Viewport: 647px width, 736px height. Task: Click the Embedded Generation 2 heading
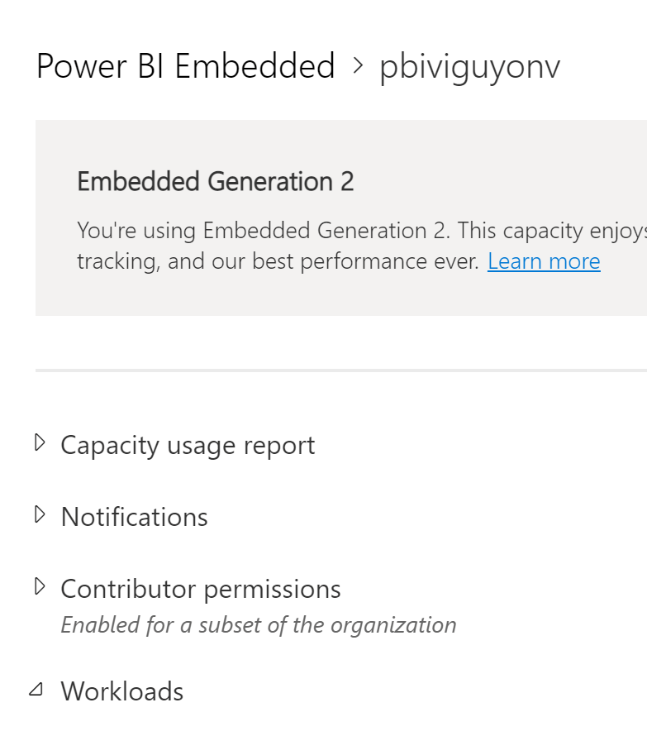tap(215, 181)
